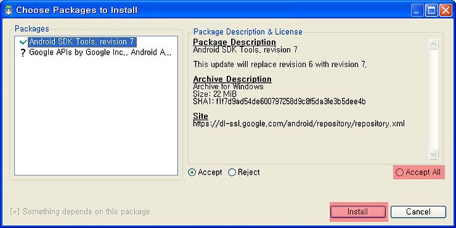Viewport: 456px width, 228px height.
Task: Click the Cancel button
Action: 418,212
